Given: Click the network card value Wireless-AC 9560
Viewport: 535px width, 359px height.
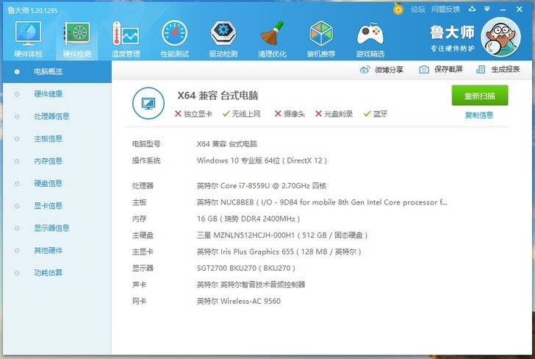Looking at the screenshot, I should point(239,302).
